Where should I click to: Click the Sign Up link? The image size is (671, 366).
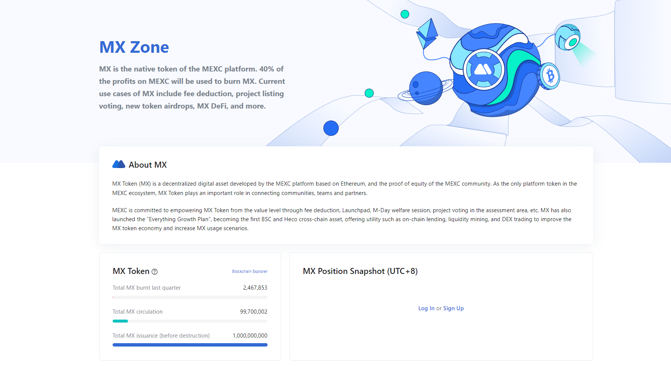pos(453,308)
